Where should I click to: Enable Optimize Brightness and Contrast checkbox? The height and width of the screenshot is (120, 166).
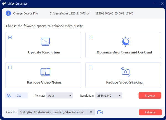click(x=90, y=37)
